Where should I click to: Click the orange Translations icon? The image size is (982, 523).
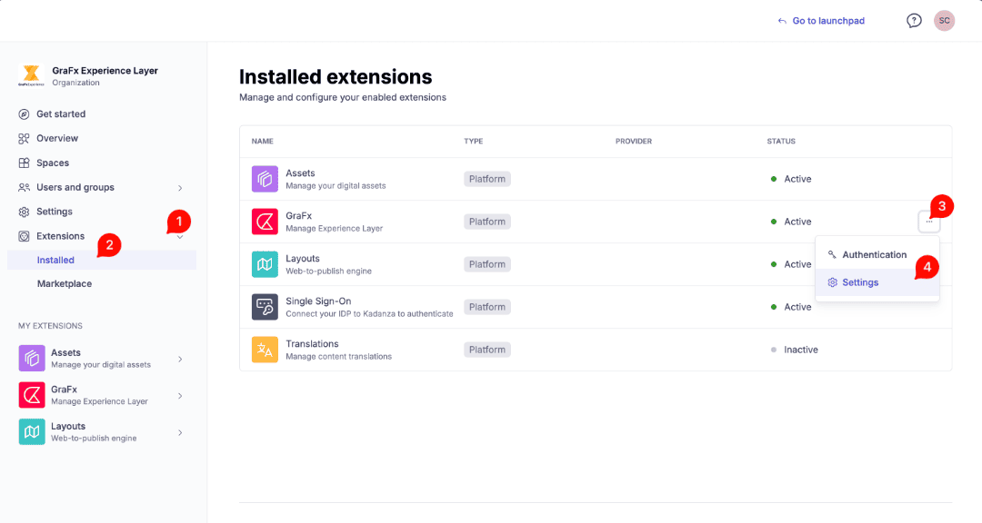click(x=265, y=350)
